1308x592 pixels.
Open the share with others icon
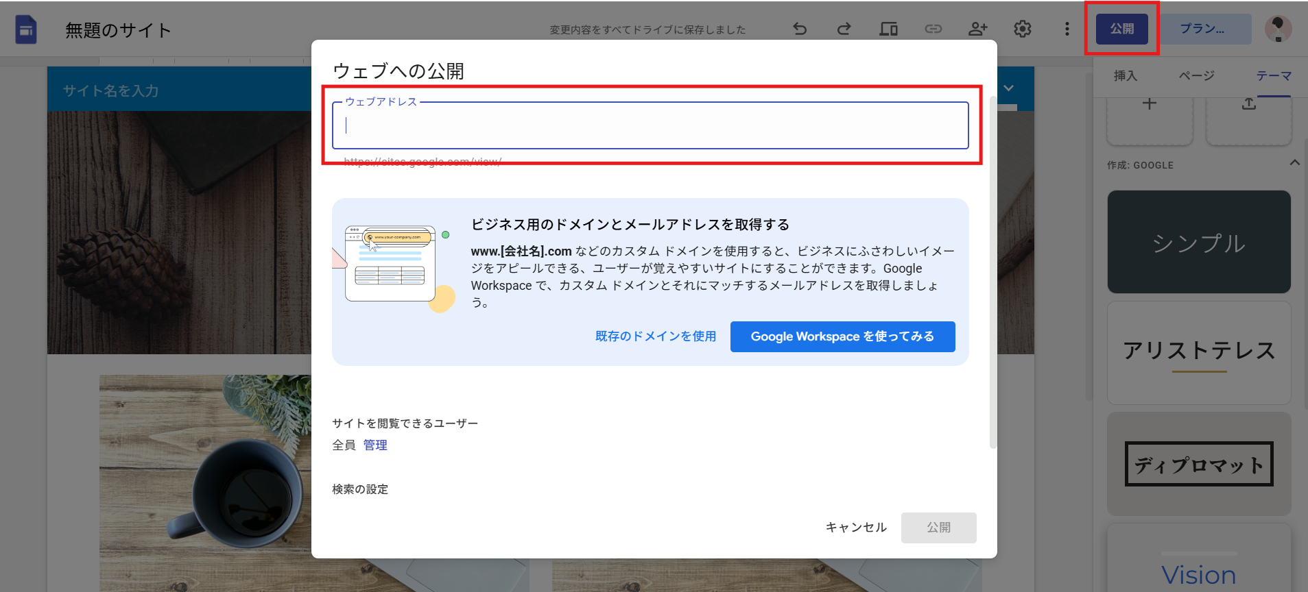pyautogui.click(x=977, y=29)
